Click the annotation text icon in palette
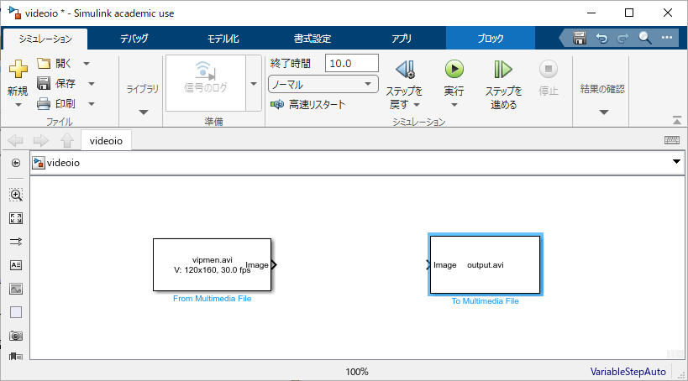Viewport: 688px width, 381px height. click(16, 265)
